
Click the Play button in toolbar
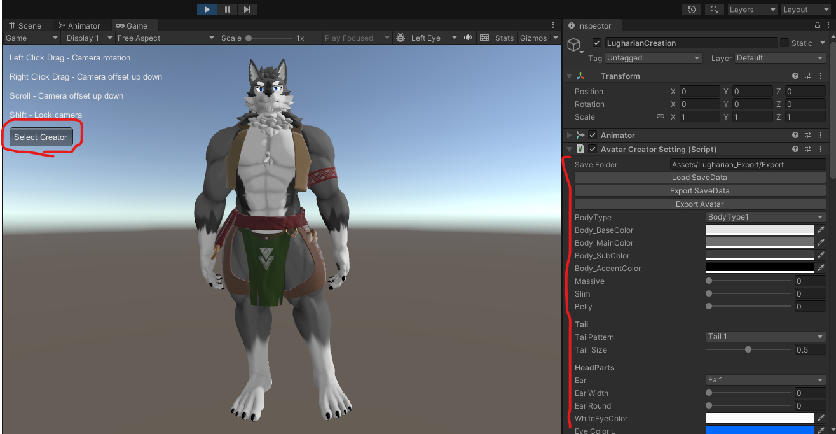click(x=207, y=9)
